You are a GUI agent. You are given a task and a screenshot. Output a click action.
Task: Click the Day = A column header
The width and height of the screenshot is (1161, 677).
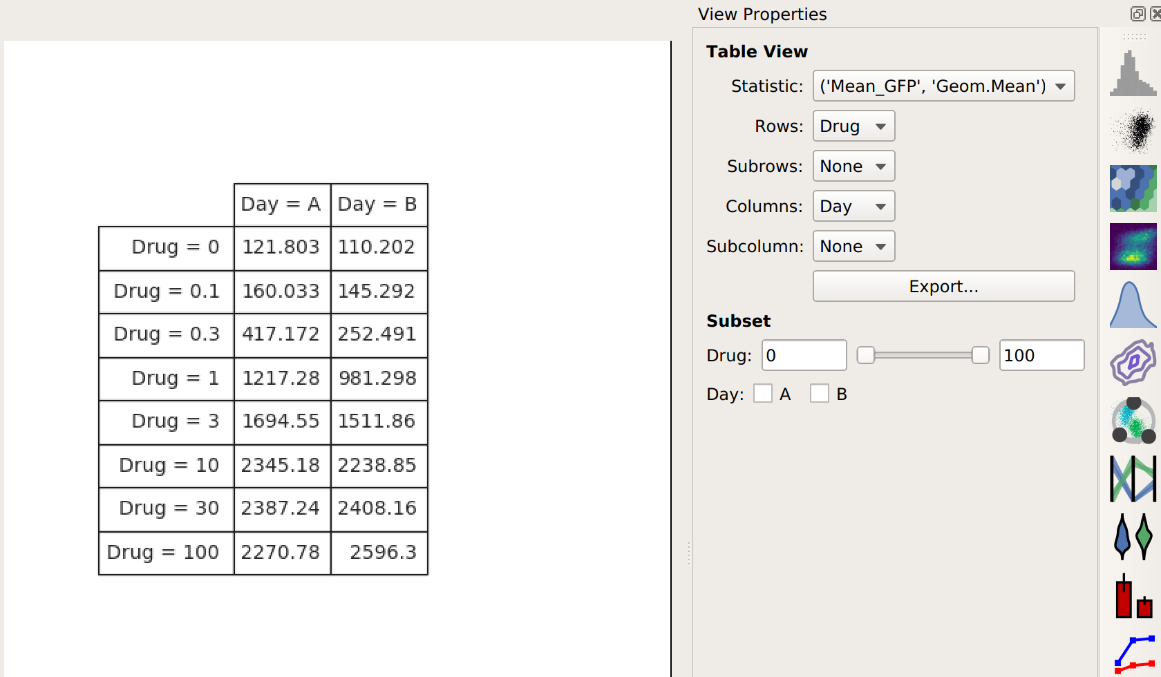tap(283, 204)
